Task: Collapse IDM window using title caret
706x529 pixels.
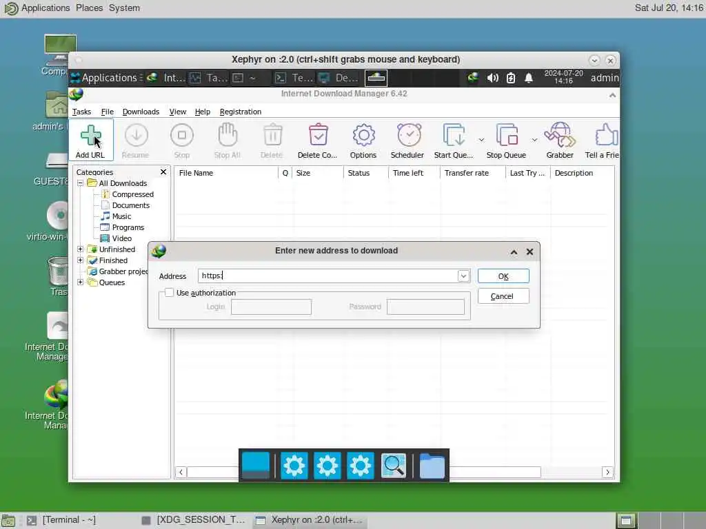Action: (x=612, y=95)
